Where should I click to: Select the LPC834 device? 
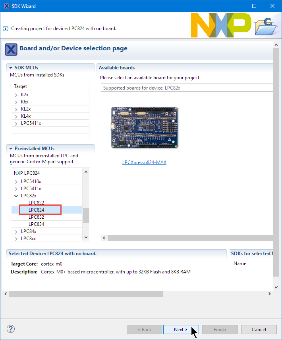36,224
